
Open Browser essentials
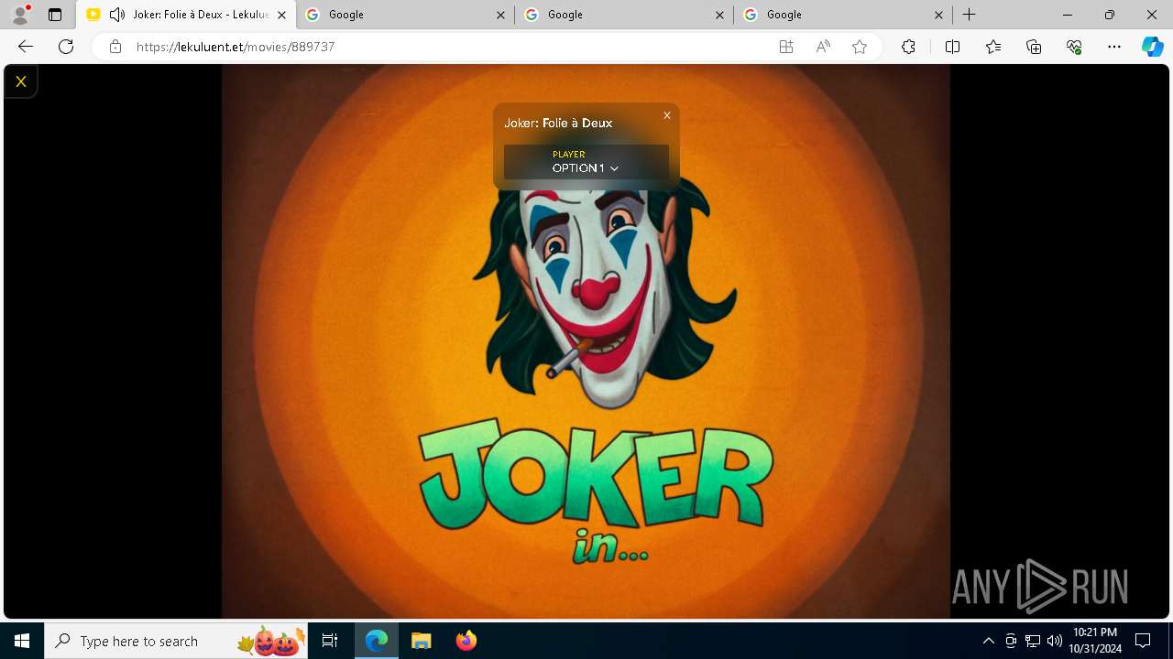(x=1074, y=47)
